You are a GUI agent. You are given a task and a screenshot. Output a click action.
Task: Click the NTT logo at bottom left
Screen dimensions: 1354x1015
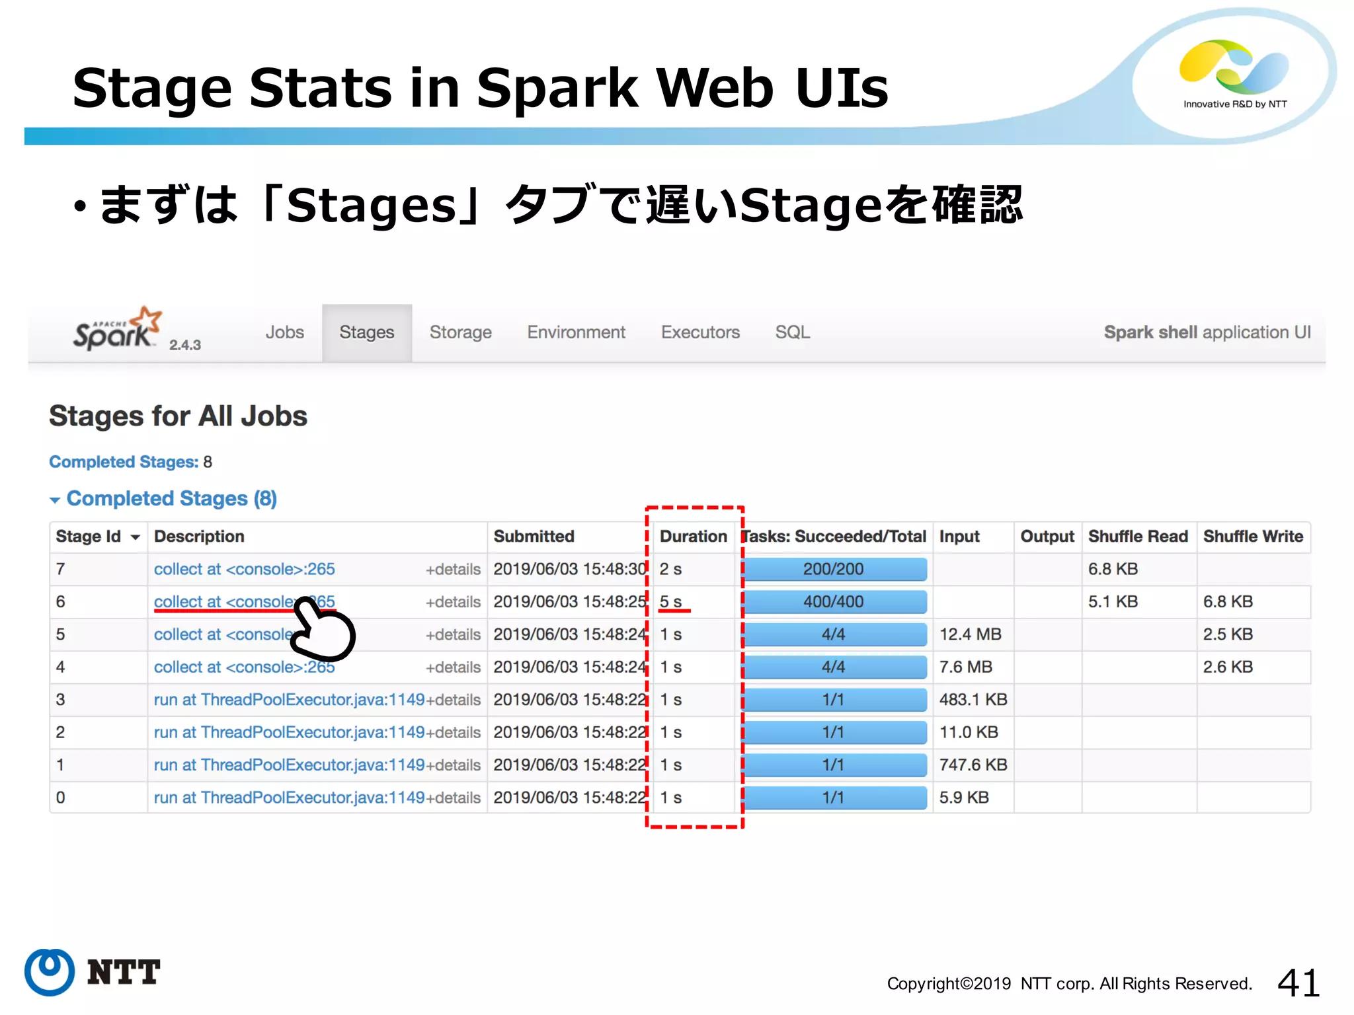pyautogui.click(x=93, y=971)
